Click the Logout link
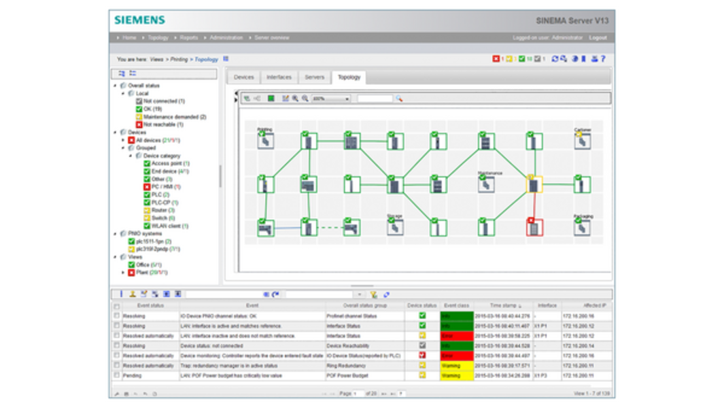The image size is (724, 408). point(598,37)
